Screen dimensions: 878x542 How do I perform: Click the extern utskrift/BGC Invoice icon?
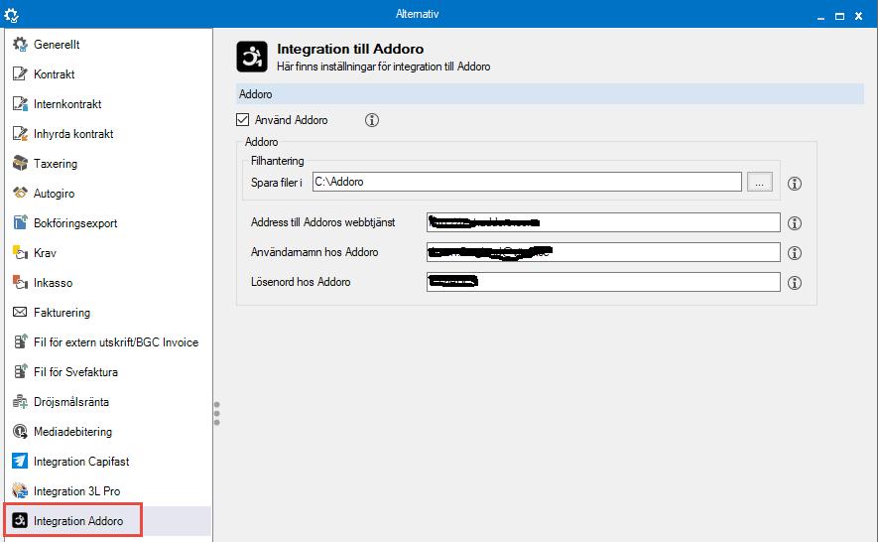[20, 341]
